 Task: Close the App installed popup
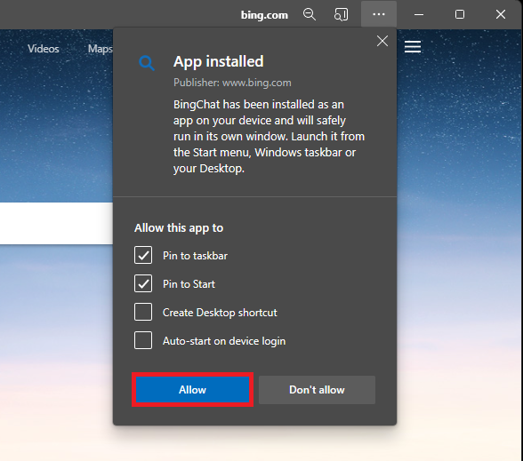coord(382,41)
